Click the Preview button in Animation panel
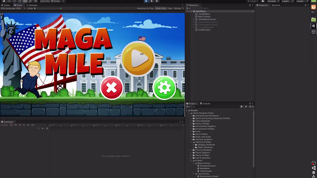The height and width of the screenshot is (178, 317). point(4,125)
